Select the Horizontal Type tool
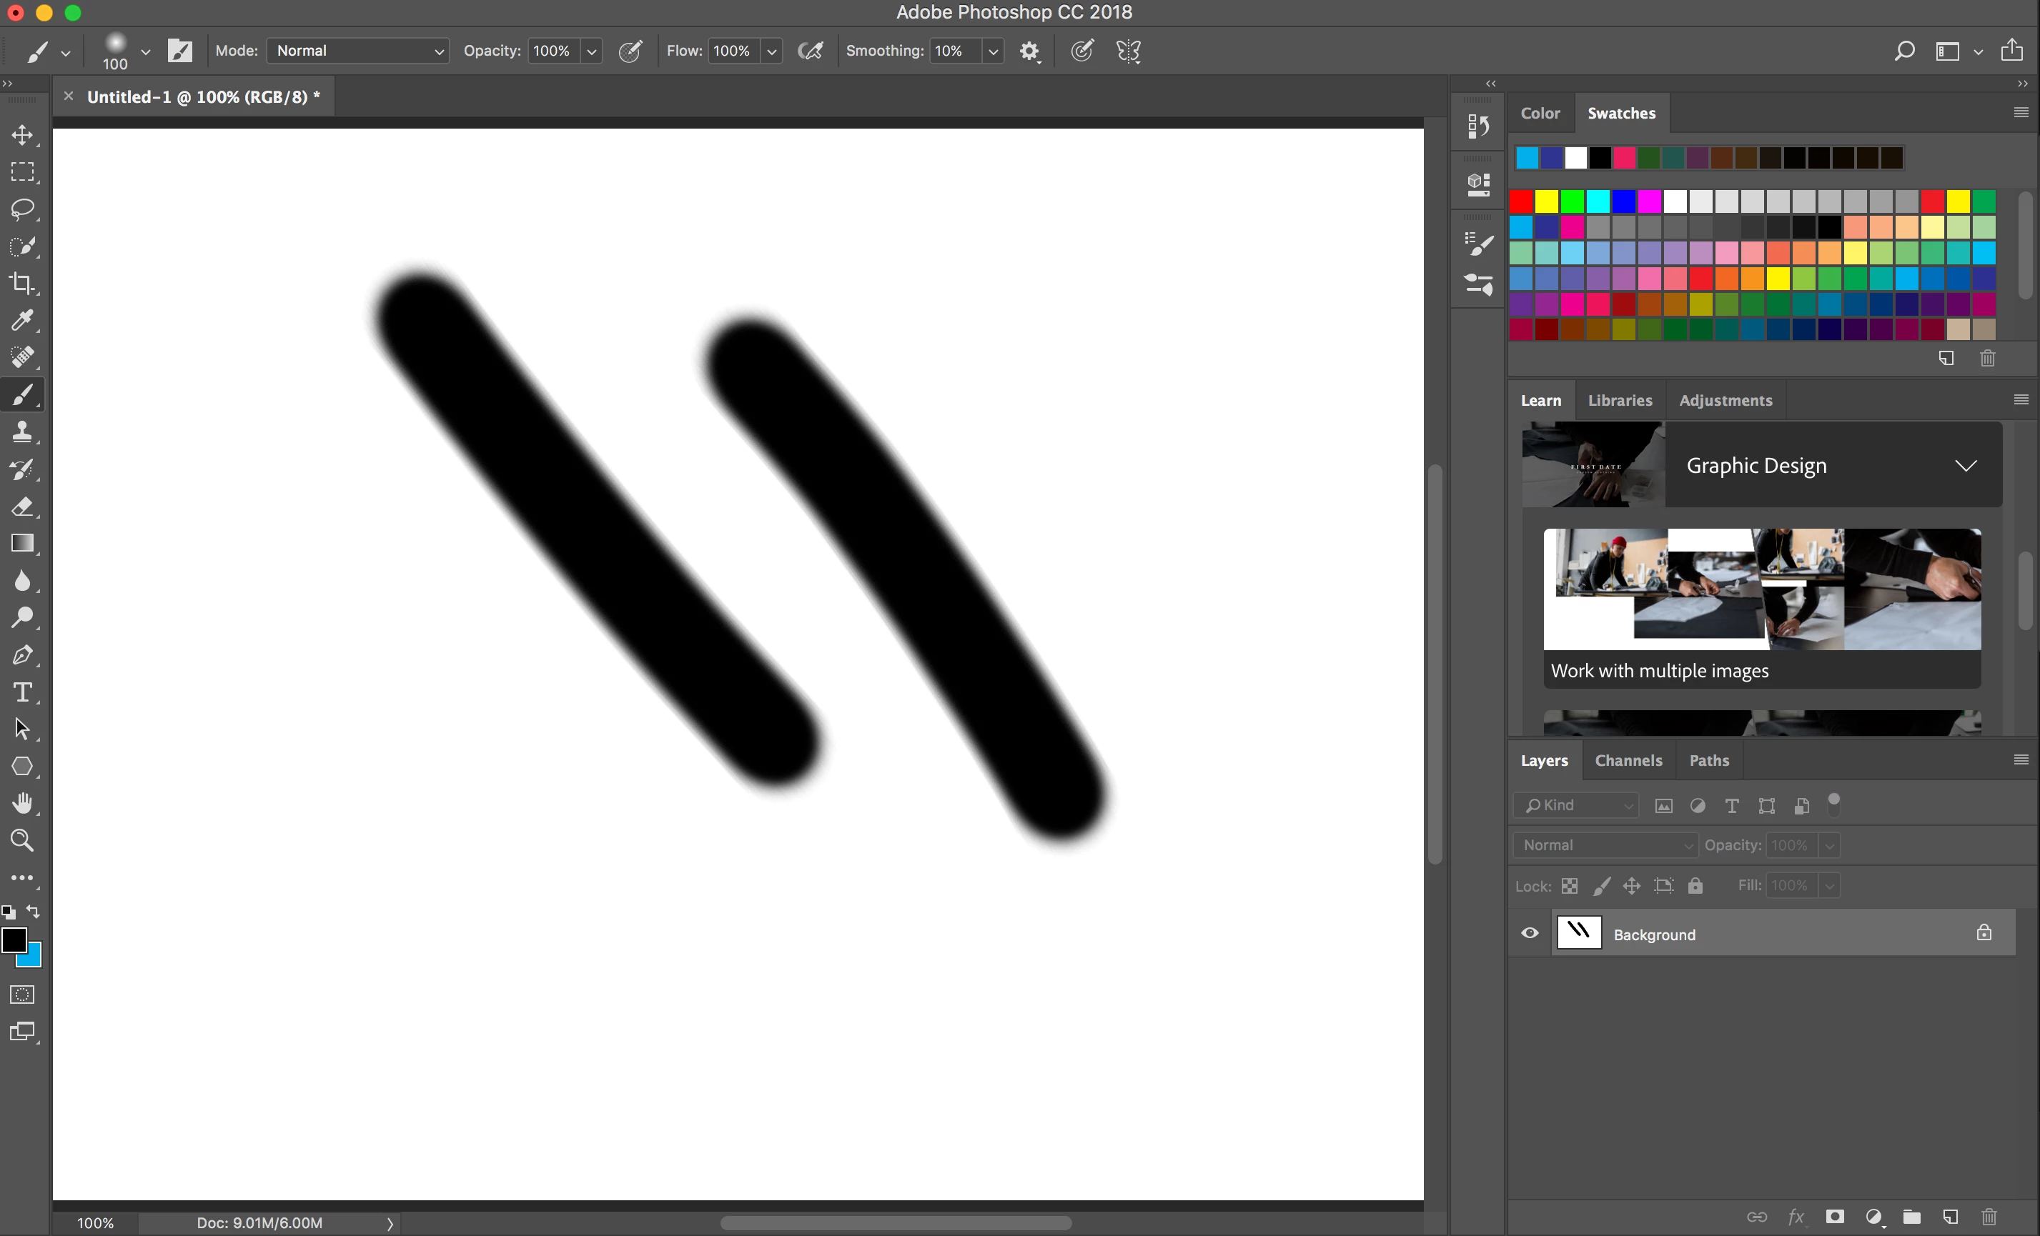 (x=22, y=692)
